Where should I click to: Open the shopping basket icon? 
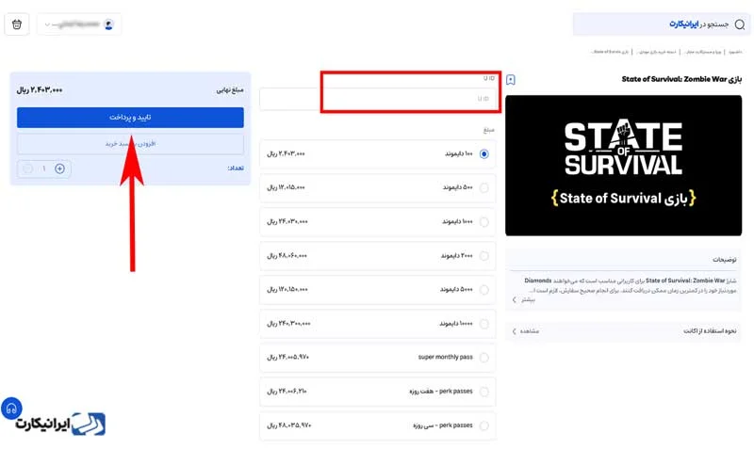click(17, 24)
